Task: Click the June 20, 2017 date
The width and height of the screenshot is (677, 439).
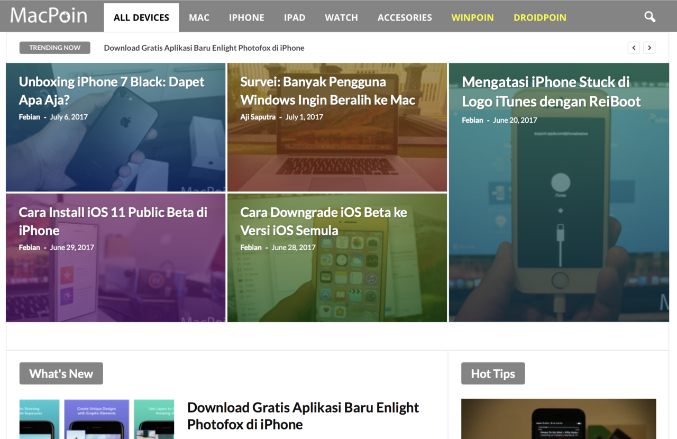Action: 515,120
